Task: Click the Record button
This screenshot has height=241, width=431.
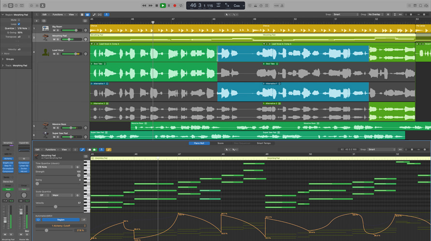Action: pyautogui.click(x=175, y=6)
